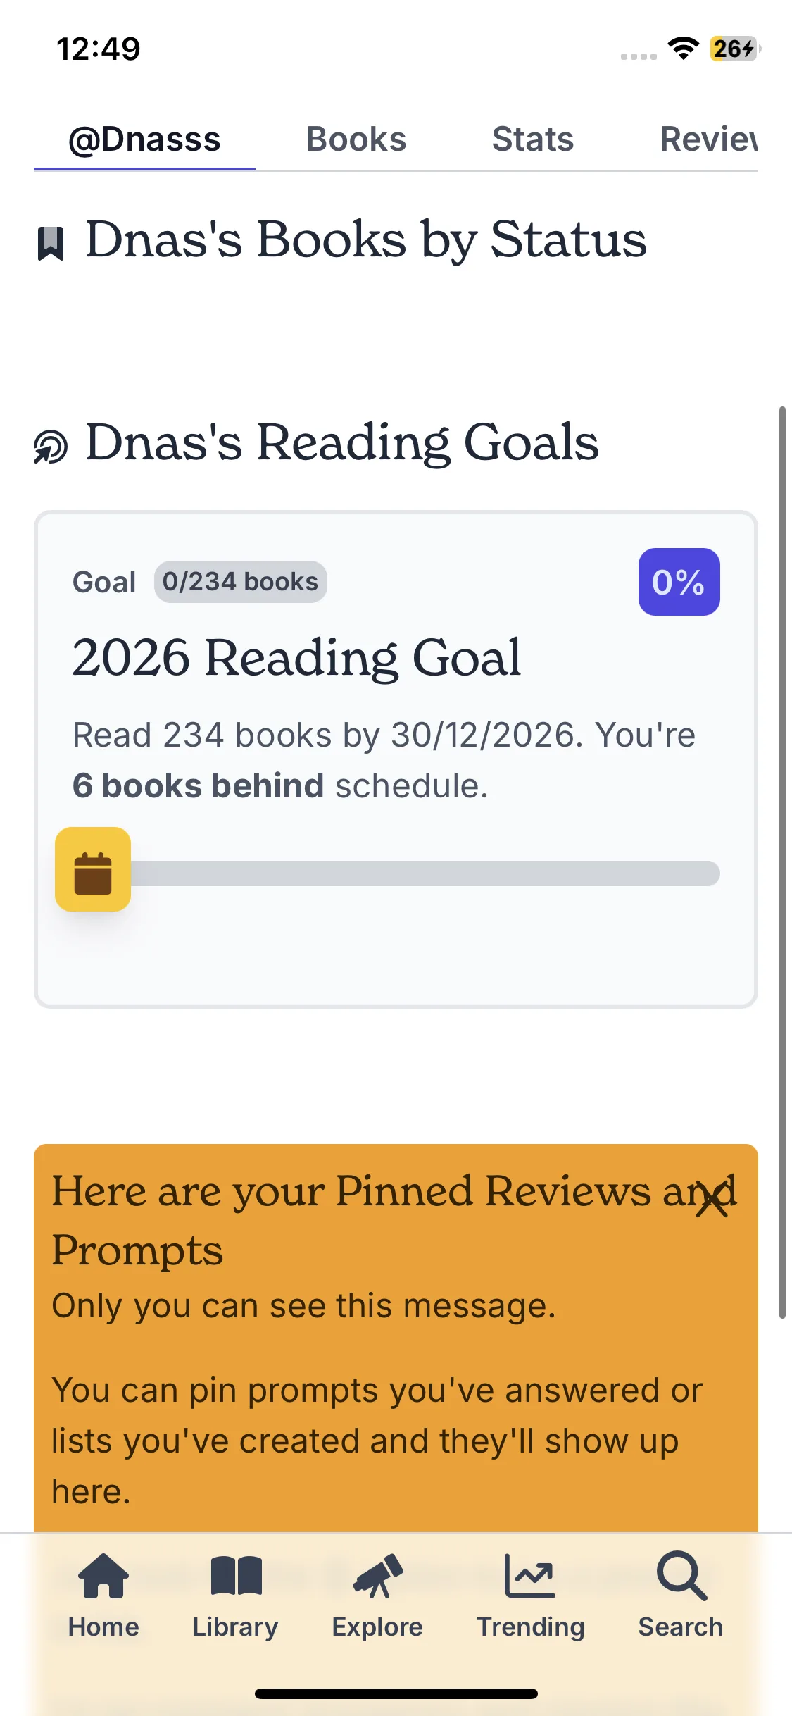Tap the Dnas's Books by Status heading
This screenshot has height=1716, width=792.
click(x=366, y=240)
